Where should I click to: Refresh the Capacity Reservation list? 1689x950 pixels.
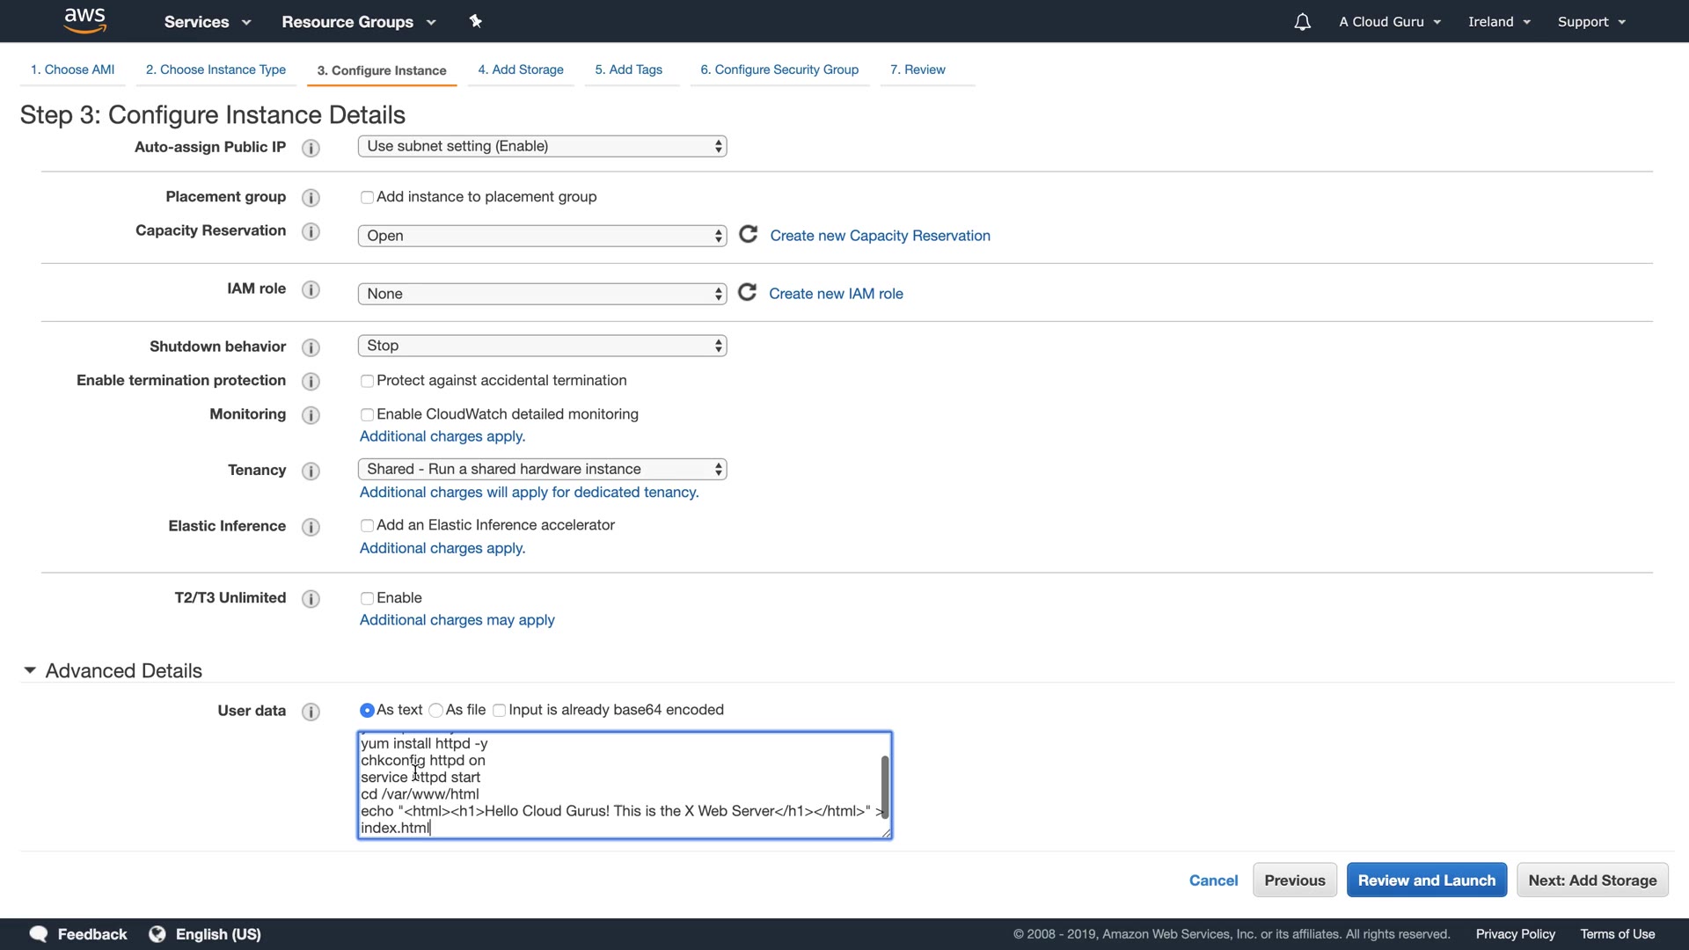tap(748, 235)
